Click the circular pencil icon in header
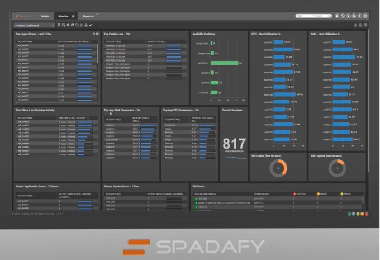The image size is (380, 260). pyautogui.click(x=343, y=16)
